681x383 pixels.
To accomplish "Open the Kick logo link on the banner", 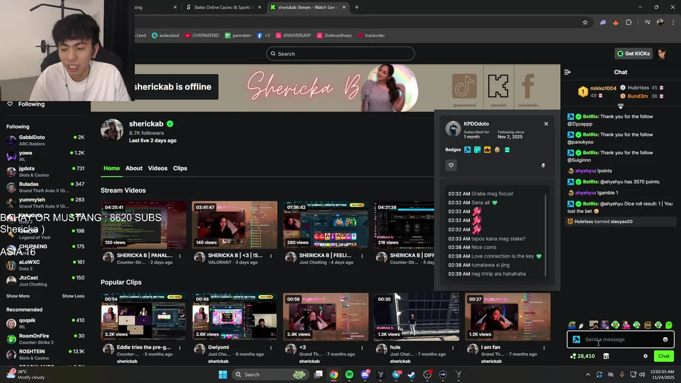I will point(498,86).
